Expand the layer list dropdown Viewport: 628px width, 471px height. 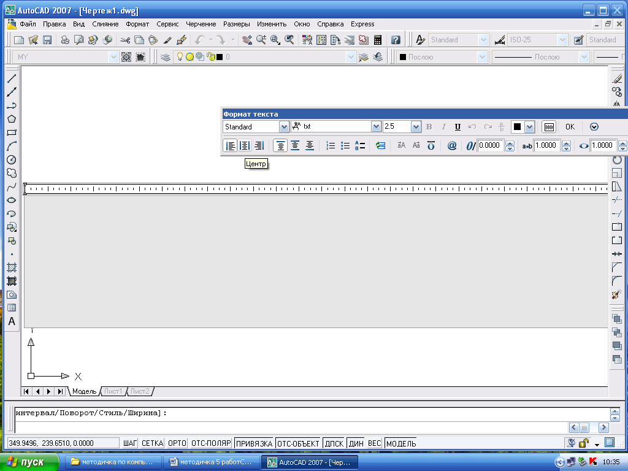(351, 57)
